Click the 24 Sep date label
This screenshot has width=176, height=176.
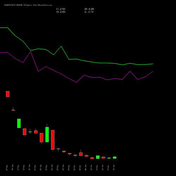click(x=52, y=168)
